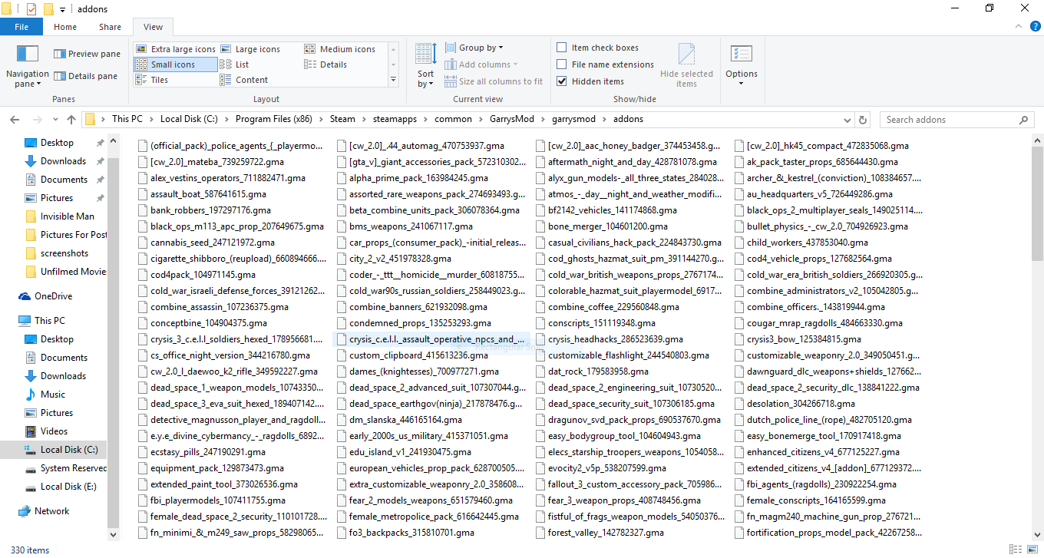Image resolution: width=1044 pixels, height=558 pixels.
Task: Select Videos folder in navigation pane
Action: click(x=55, y=431)
